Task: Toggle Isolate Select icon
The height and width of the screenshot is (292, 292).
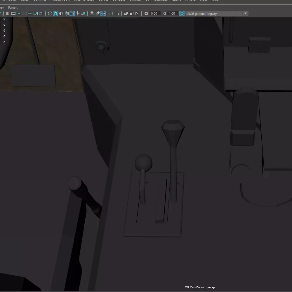Action: tap(117, 13)
